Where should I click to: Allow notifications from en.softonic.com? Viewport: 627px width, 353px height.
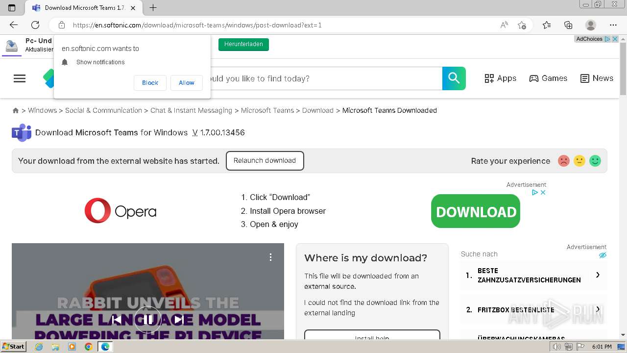(186, 83)
